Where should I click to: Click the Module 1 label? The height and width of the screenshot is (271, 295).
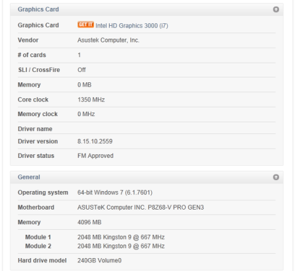click(x=38, y=237)
